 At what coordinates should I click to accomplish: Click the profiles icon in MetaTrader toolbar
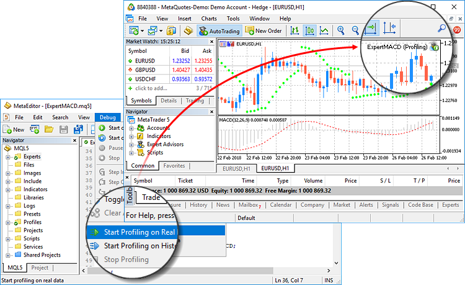[x=153, y=30]
